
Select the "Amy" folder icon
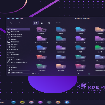tap(41, 30)
